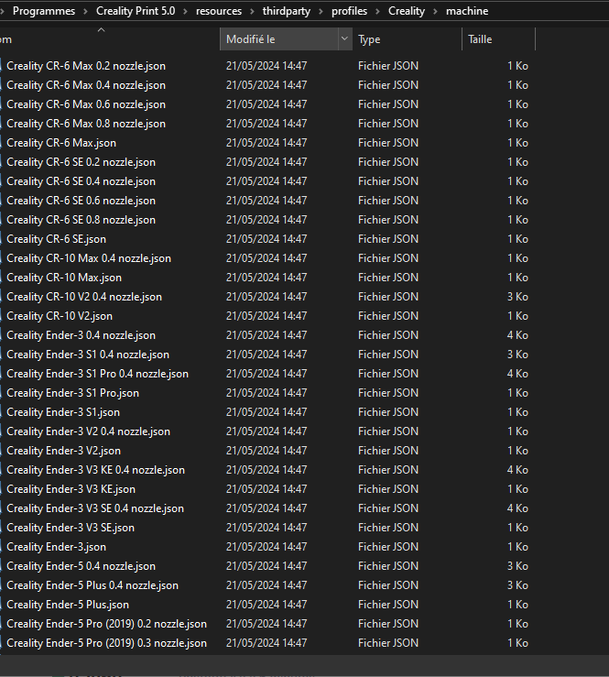Image resolution: width=609 pixels, height=677 pixels.
Task: Select file Creality CR-6 Max 0.2 nozzle.json
Action: point(86,66)
